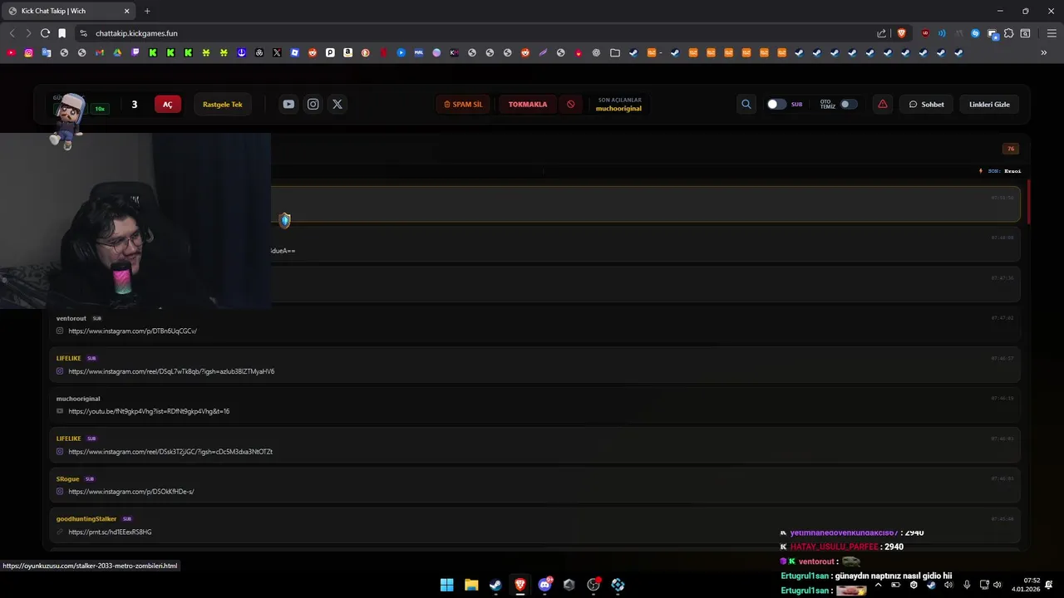Click muchooriginal under SON AÇILANLAR
This screenshot has height=598, width=1064.
618,109
